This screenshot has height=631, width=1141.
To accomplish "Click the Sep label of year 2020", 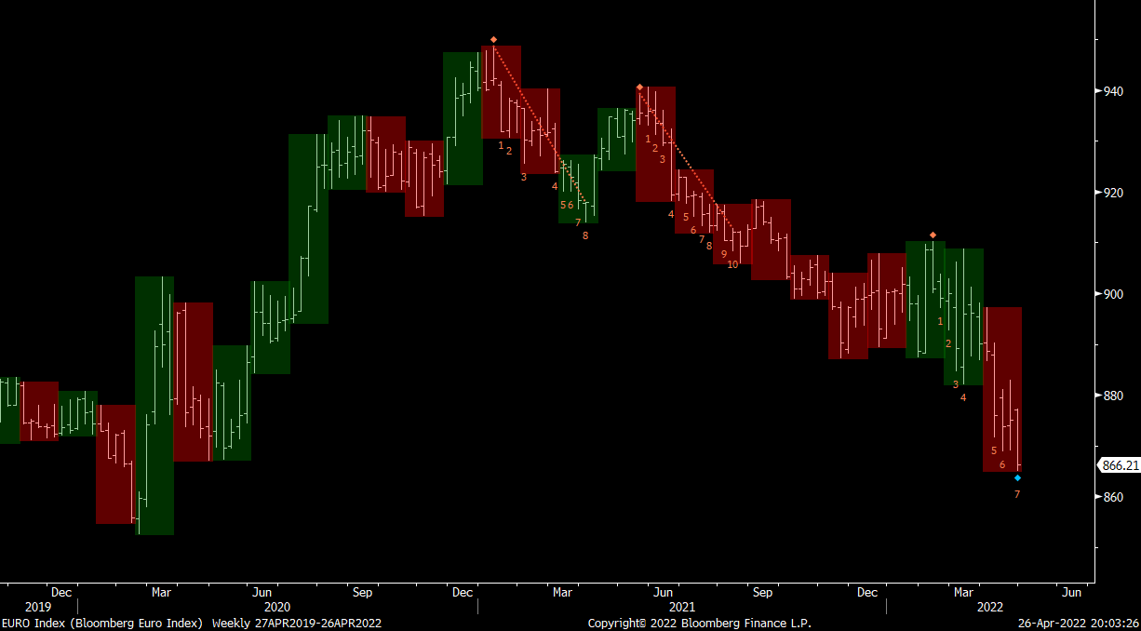I will tap(362, 592).
